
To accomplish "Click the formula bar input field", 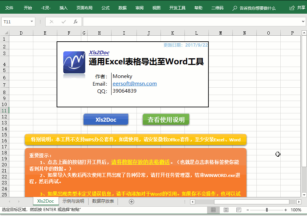I will point(194,22).
